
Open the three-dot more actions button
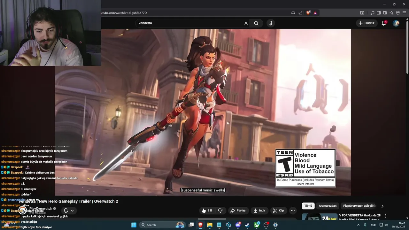click(293, 211)
